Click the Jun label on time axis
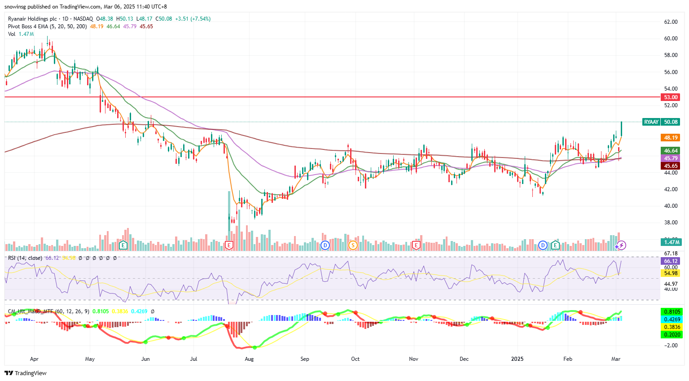Viewport: 689px width, 381px height. click(145, 359)
